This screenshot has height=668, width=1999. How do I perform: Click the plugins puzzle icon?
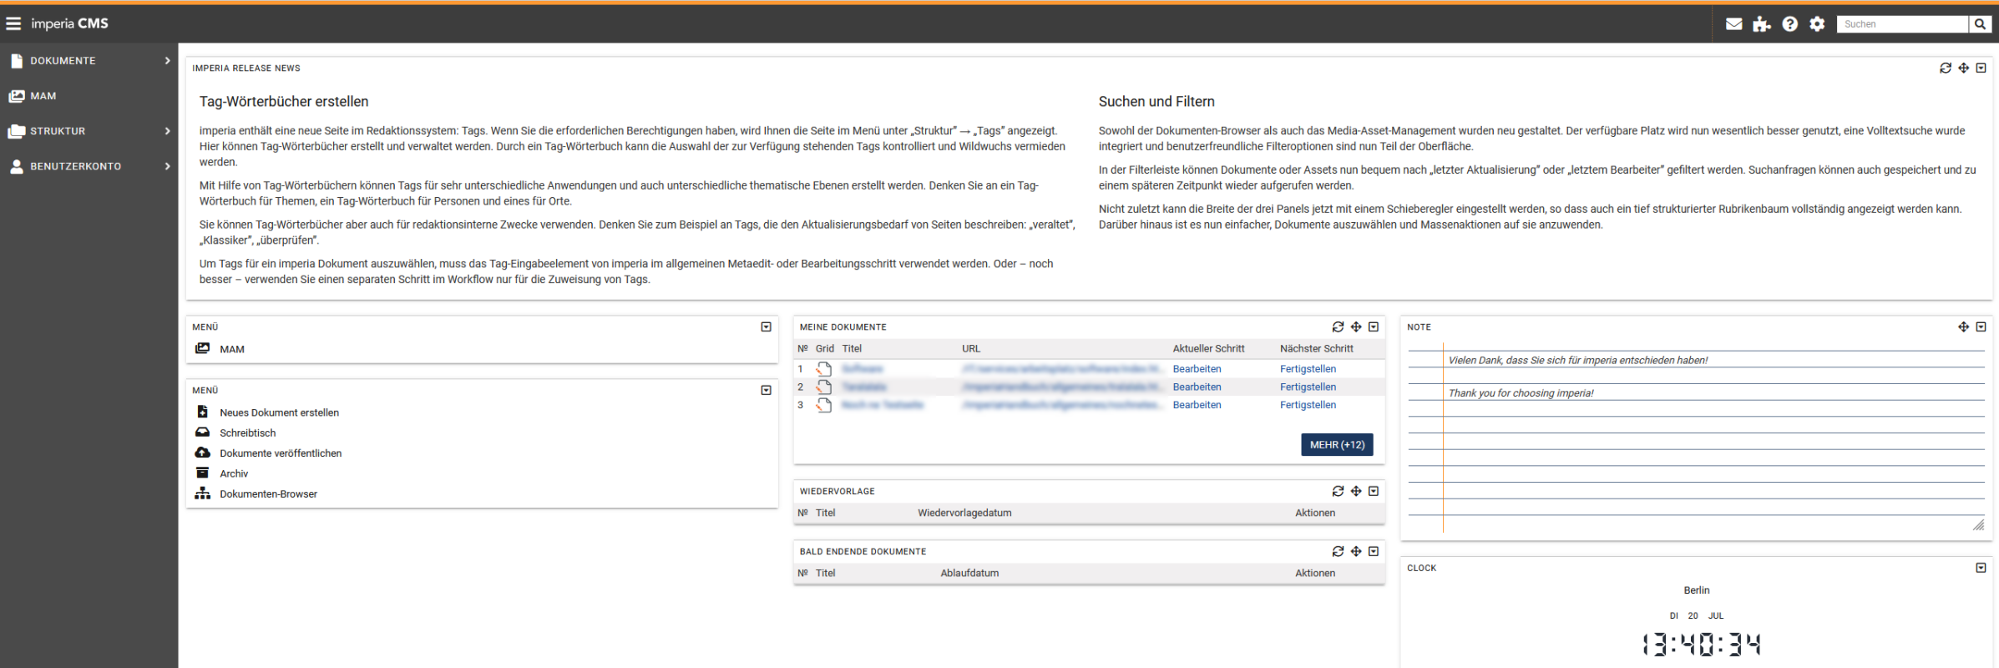click(1761, 24)
